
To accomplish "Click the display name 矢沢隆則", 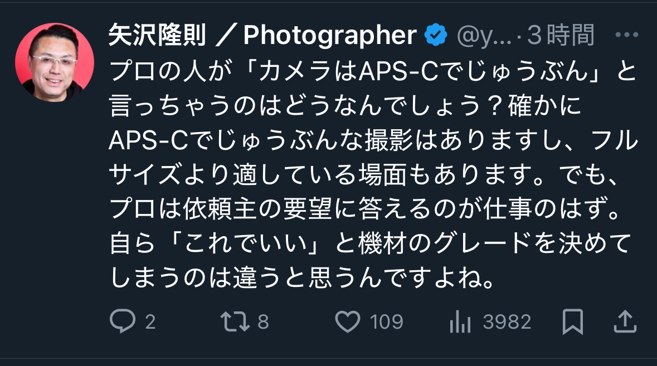I will [x=157, y=37].
